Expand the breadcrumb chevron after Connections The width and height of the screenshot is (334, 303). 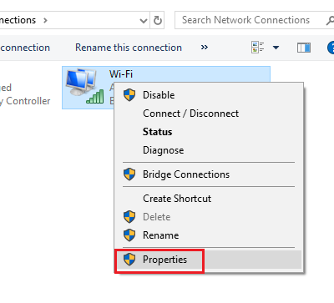[x=45, y=20]
